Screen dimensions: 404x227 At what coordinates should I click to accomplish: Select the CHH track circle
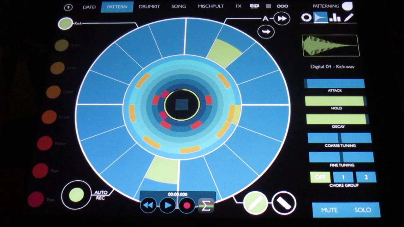[57, 68]
